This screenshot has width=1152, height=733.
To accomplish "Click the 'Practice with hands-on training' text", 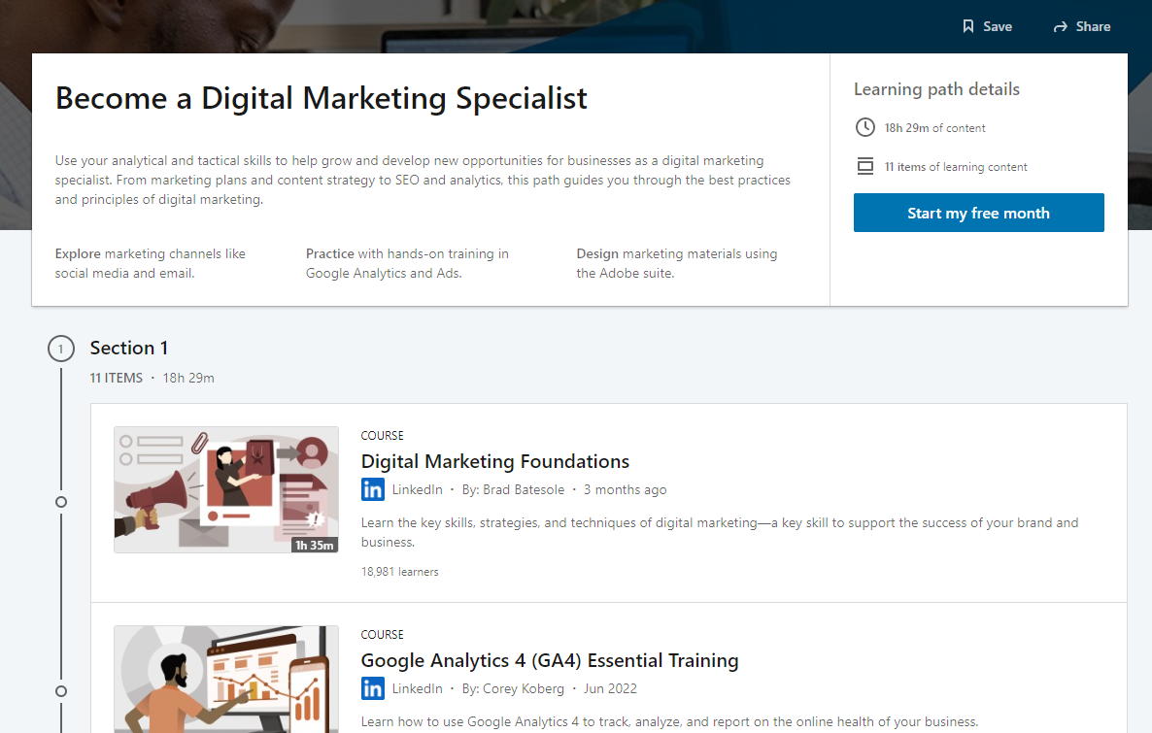I will [407, 263].
